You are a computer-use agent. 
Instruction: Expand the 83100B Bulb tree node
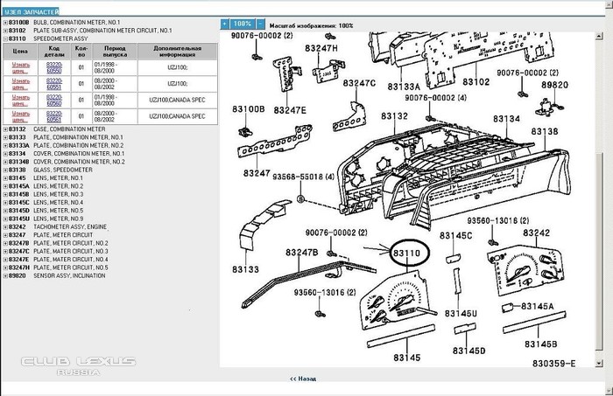tap(4, 23)
